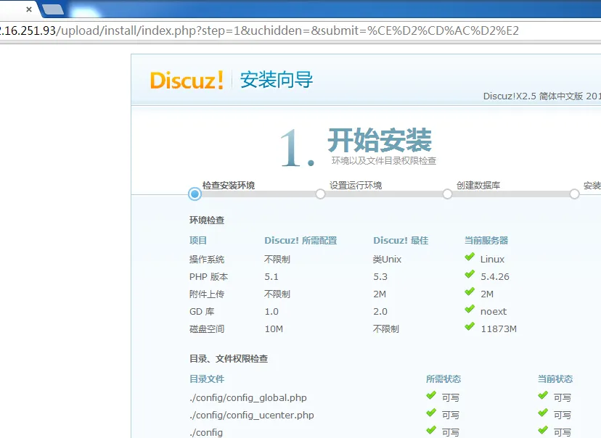Image resolution: width=601 pixels, height=438 pixels.
Task: Click required-status check for config_global.php
Action: pos(431,395)
